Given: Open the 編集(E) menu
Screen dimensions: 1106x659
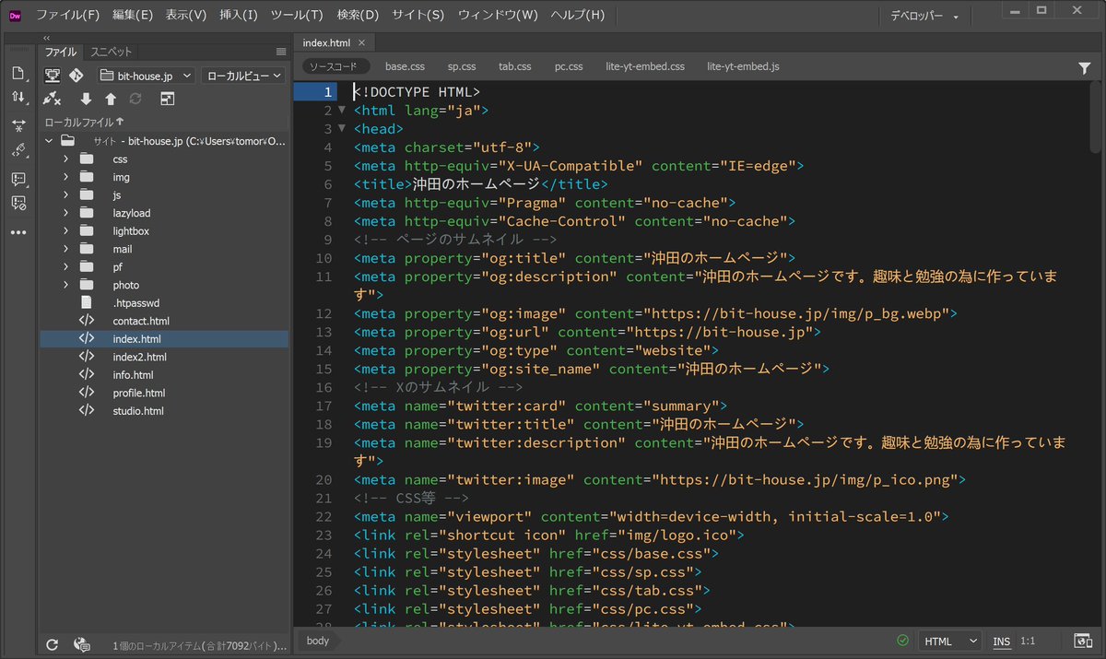Looking at the screenshot, I should click(x=133, y=16).
